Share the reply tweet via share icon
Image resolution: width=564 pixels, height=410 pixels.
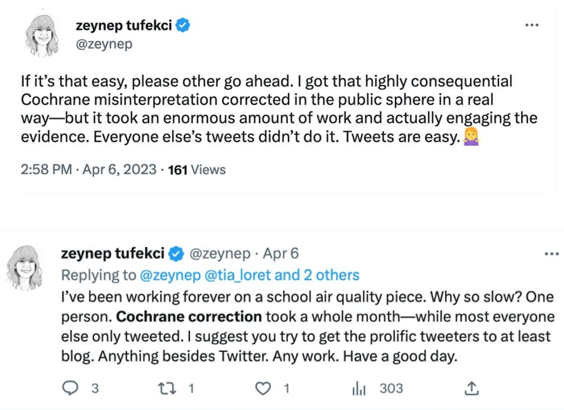click(471, 388)
